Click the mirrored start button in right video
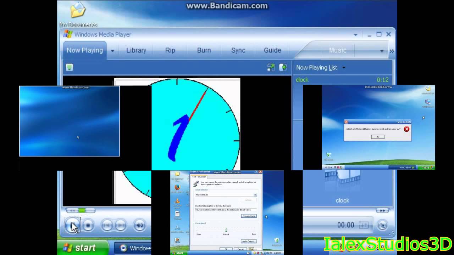 click(427, 167)
